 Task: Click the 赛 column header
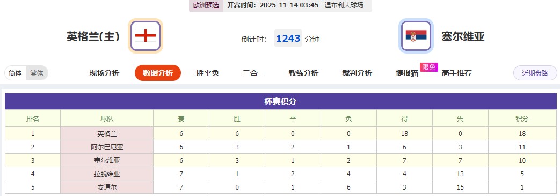click(x=181, y=119)
